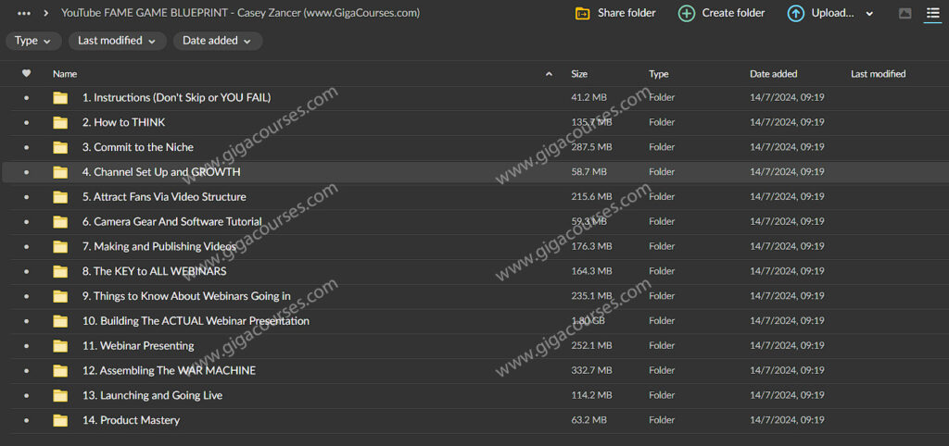Select 13. Launching and Going Live name
This screenshot has height=446, width=949.
click(153, 395)
